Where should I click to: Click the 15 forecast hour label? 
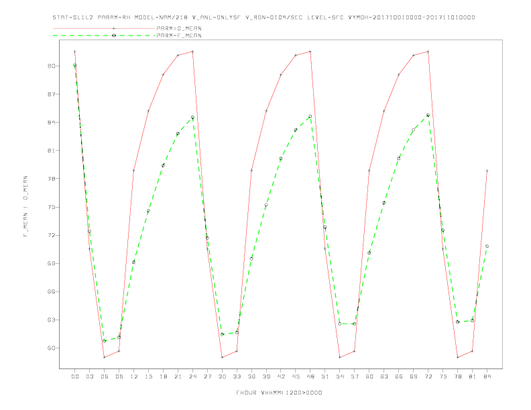click(x=148, y=377)
